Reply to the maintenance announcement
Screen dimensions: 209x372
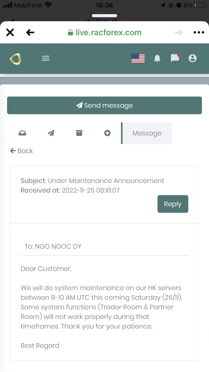click(173, 204)
